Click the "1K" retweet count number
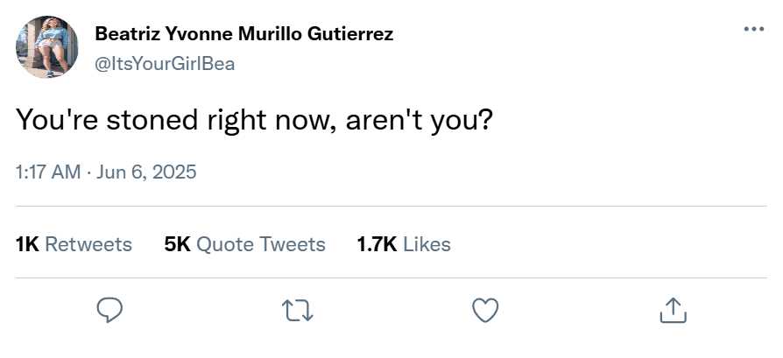The height and width of the screenshot is (358, 783). pyautogui.click(x=27, y=244)
